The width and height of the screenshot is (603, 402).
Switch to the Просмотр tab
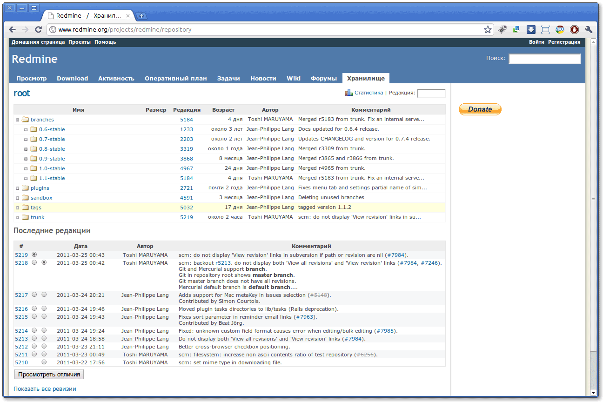tap(32, 78)
